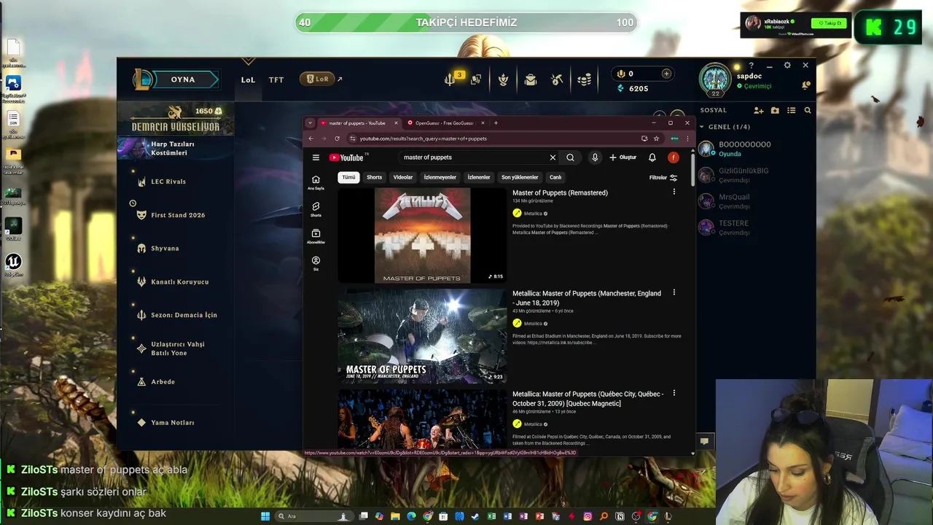The width and height of the screenshot is (933, 525).
Task: Search friends with the SOSYAL magnifier icon
Action: [x=808, y=110]
